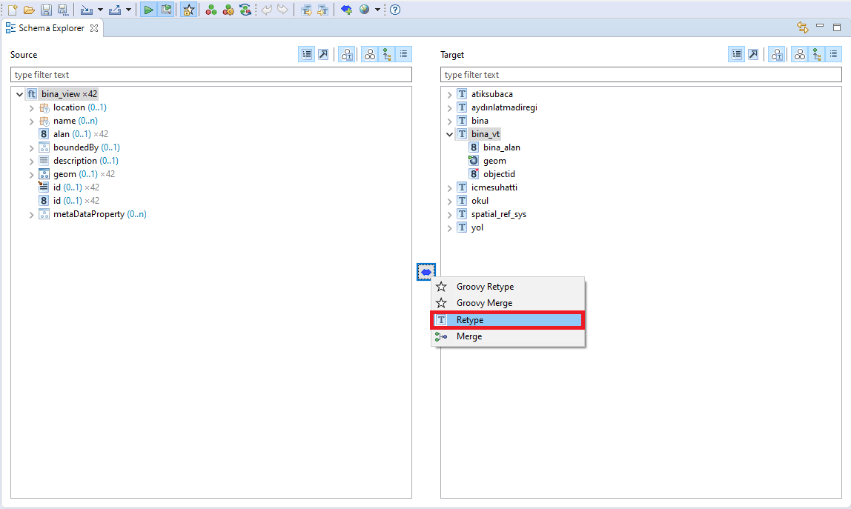Click the blue arrow with green plus icon
The width and height of the screenshot is (851, 509).
[346, 10]
